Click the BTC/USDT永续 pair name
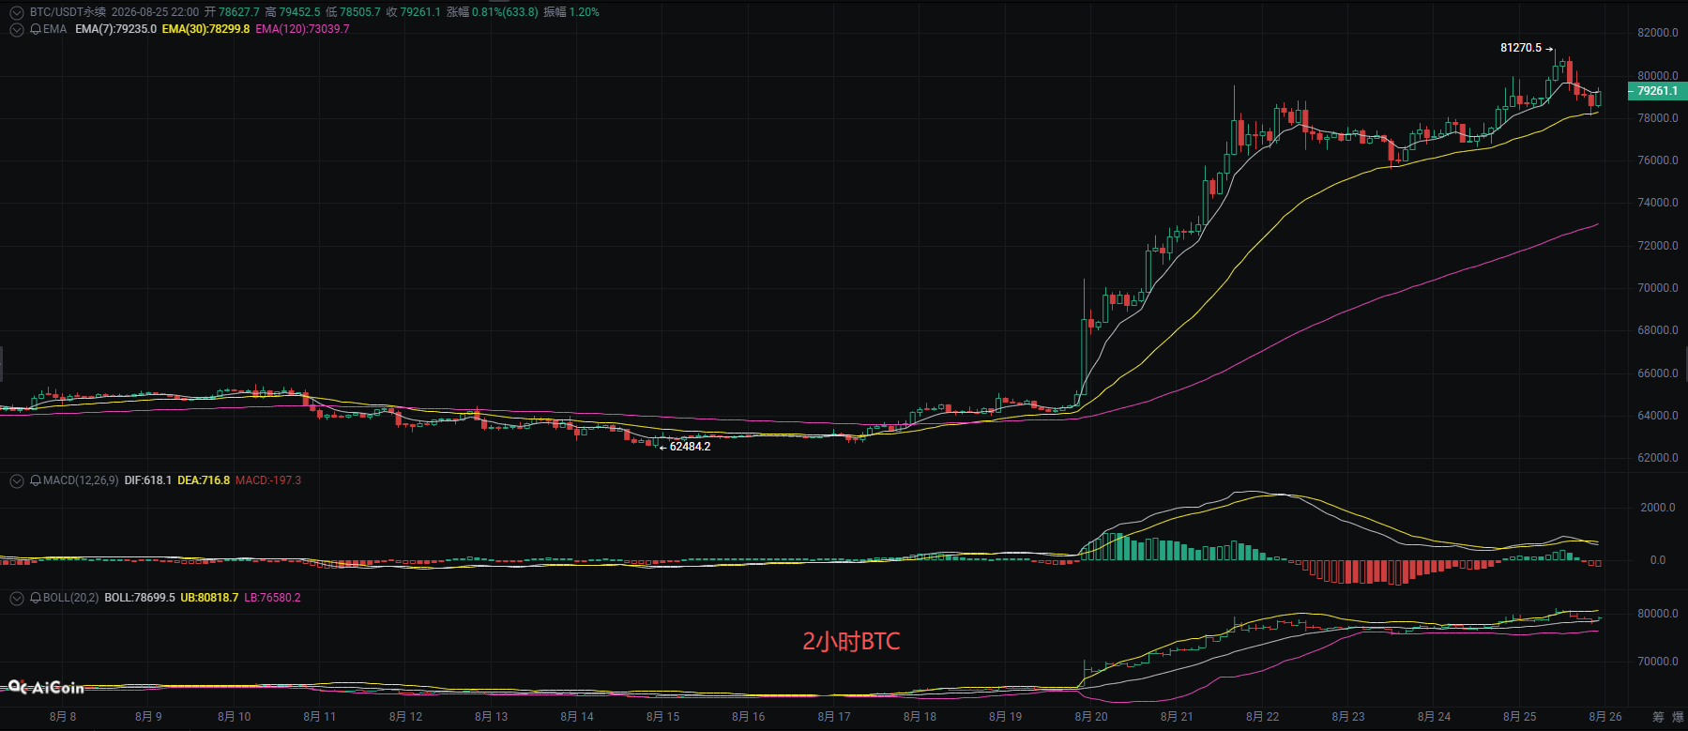This screenshot has height=731, width=1688. [x=68, y=12]
